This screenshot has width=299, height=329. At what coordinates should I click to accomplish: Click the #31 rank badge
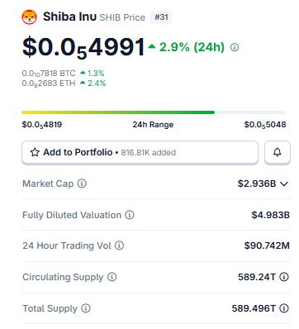[x=161, y=17]
